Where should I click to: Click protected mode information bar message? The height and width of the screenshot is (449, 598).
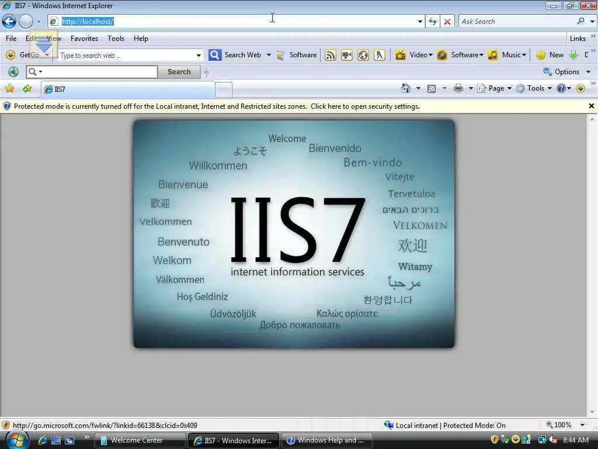(x=217, y=106)
